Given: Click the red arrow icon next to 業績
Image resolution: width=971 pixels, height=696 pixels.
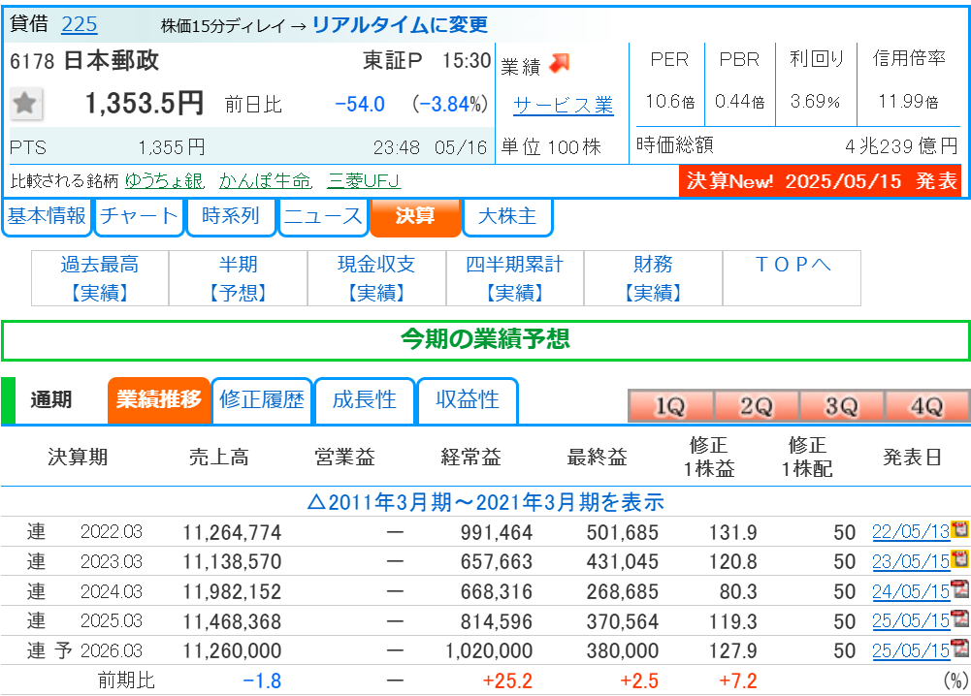Looking at the screenshot, I should click(x=559, y=63).
